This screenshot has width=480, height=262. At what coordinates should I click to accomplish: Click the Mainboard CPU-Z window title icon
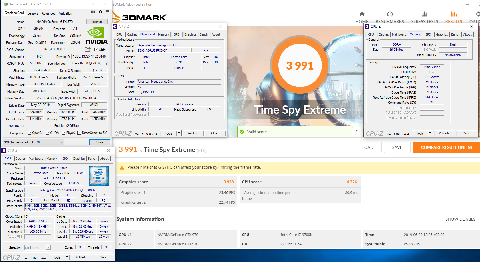(115, 27)
